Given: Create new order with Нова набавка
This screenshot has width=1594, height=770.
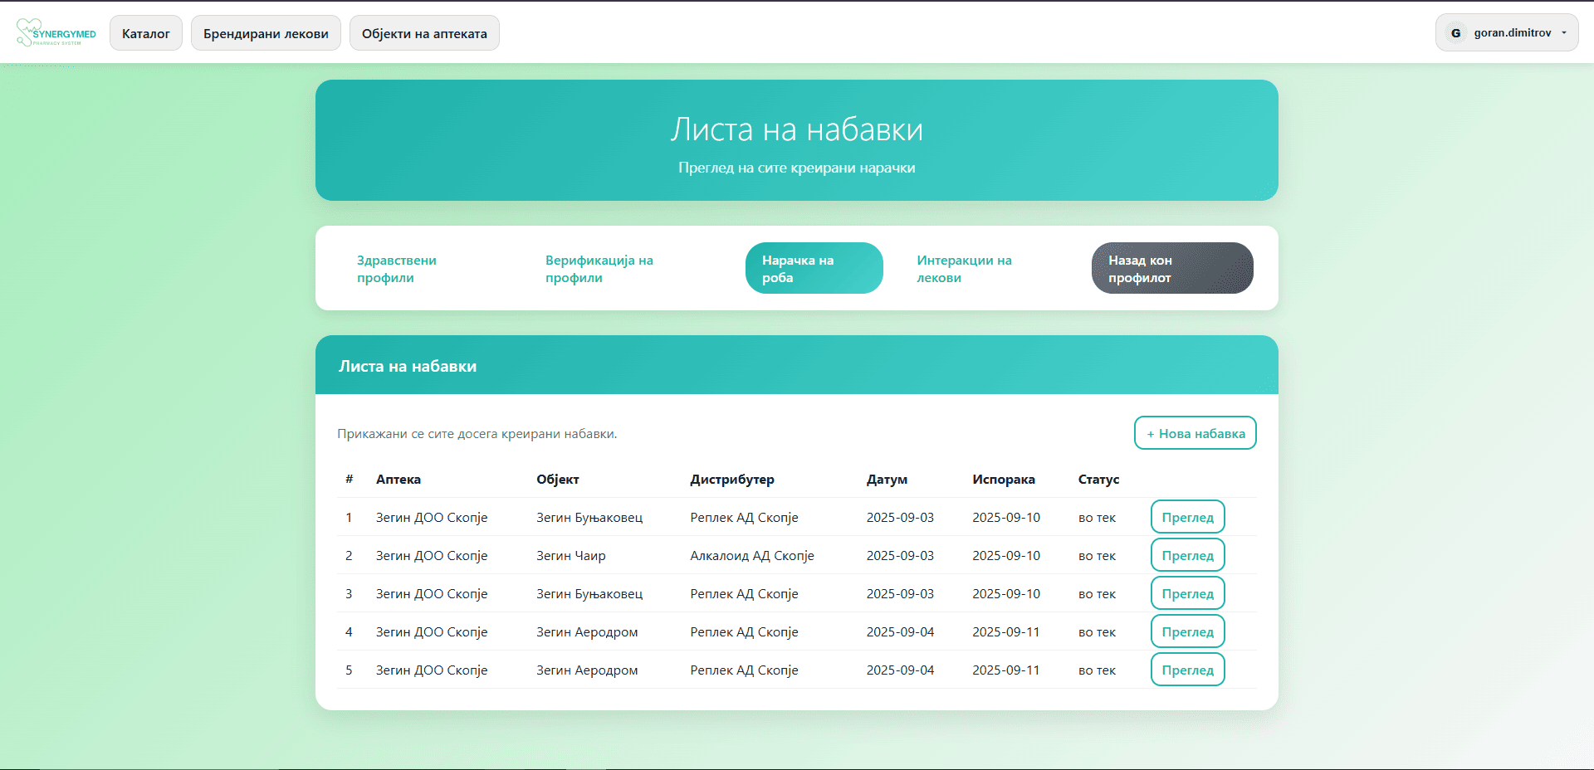Looking at the screenshot, I should click(x=1195, y=433).
